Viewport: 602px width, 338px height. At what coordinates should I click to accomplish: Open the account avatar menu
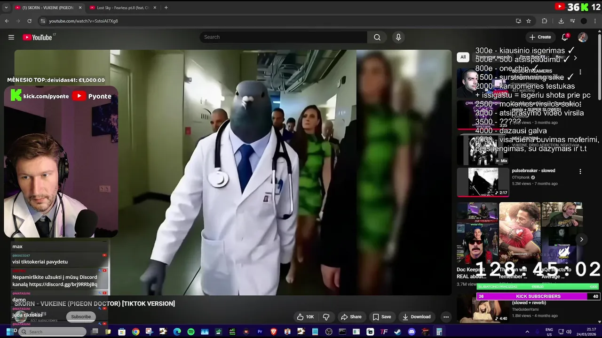click(x=583, y=37)
